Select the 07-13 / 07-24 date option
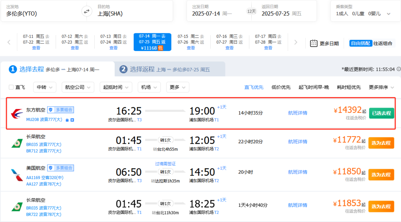Screen dimensions: 401x222 click(113, 42)
